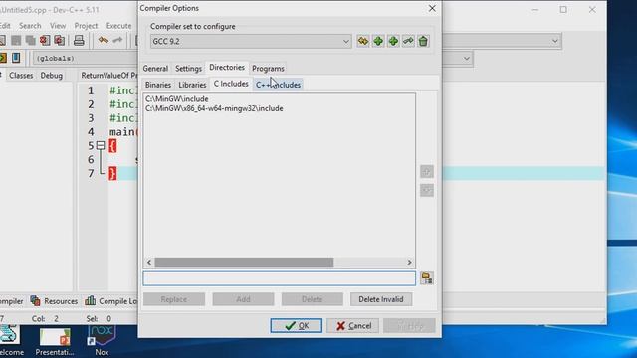Click the directory path input field
Image resolution: width=637 pixels, height=358 pixels.
coord(279,278)
